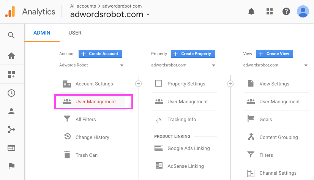The width and height of the screenshot is (314, 180).
Task: Open the Property adwordsrobot.com dropdown
Action: 184,65
